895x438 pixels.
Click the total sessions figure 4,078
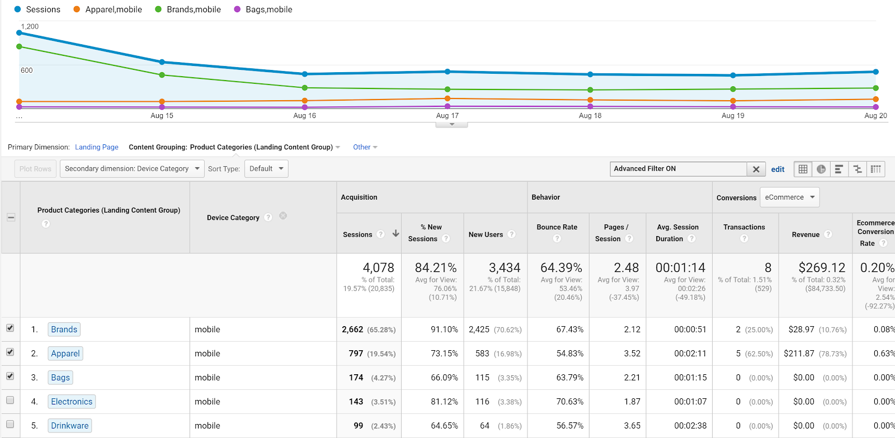click(x=379, y=268)
